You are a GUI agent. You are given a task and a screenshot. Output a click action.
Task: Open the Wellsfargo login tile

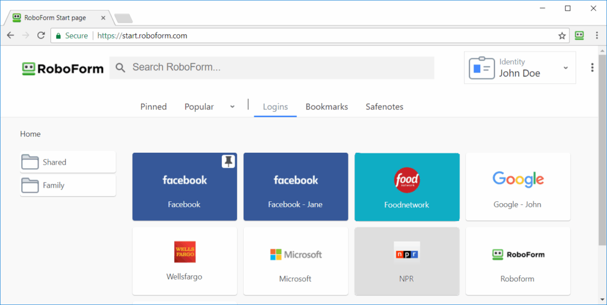[x=185, y=261]
